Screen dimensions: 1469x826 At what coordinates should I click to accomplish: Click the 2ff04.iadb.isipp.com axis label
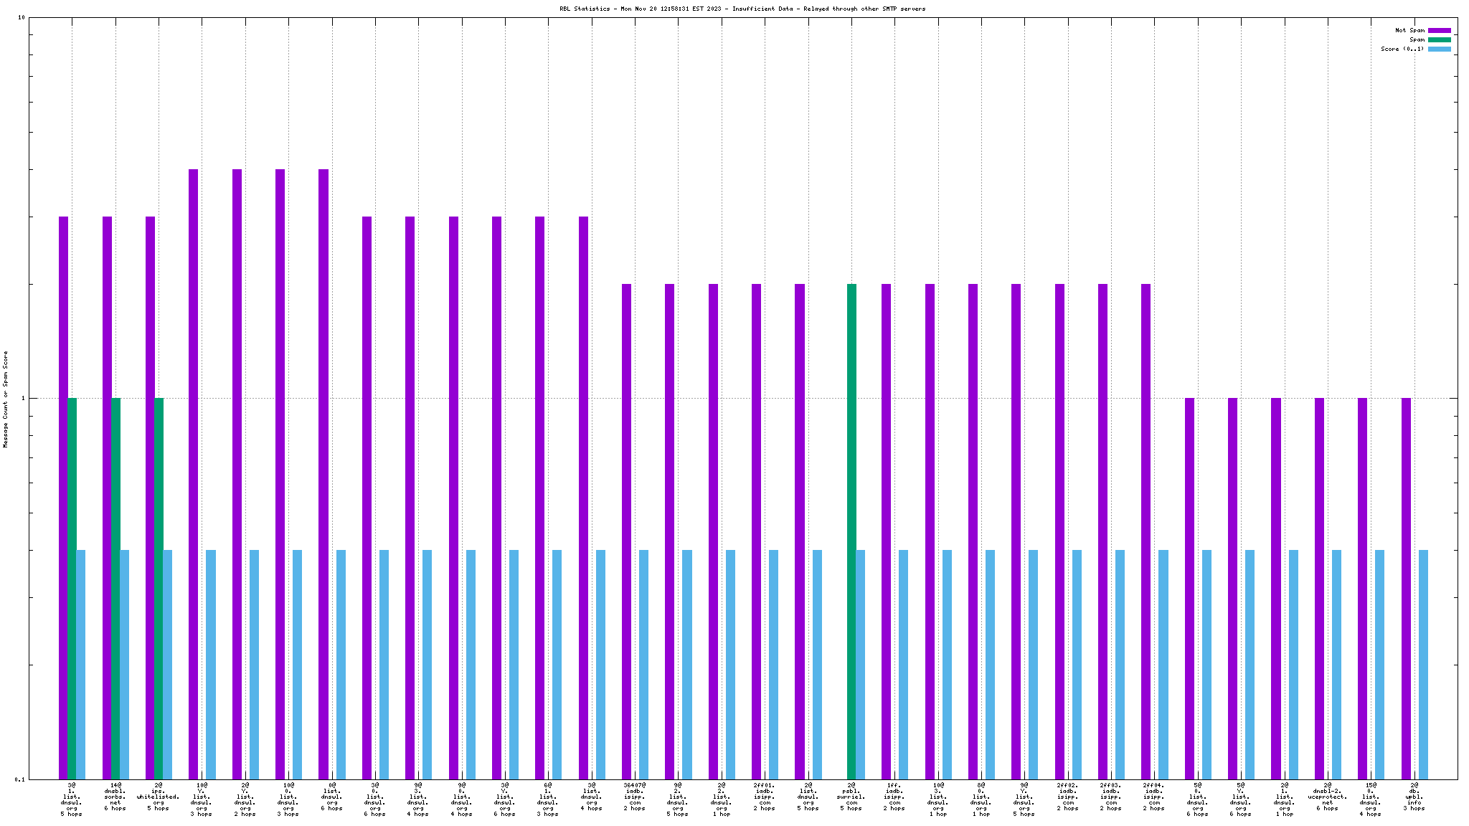1153,797
